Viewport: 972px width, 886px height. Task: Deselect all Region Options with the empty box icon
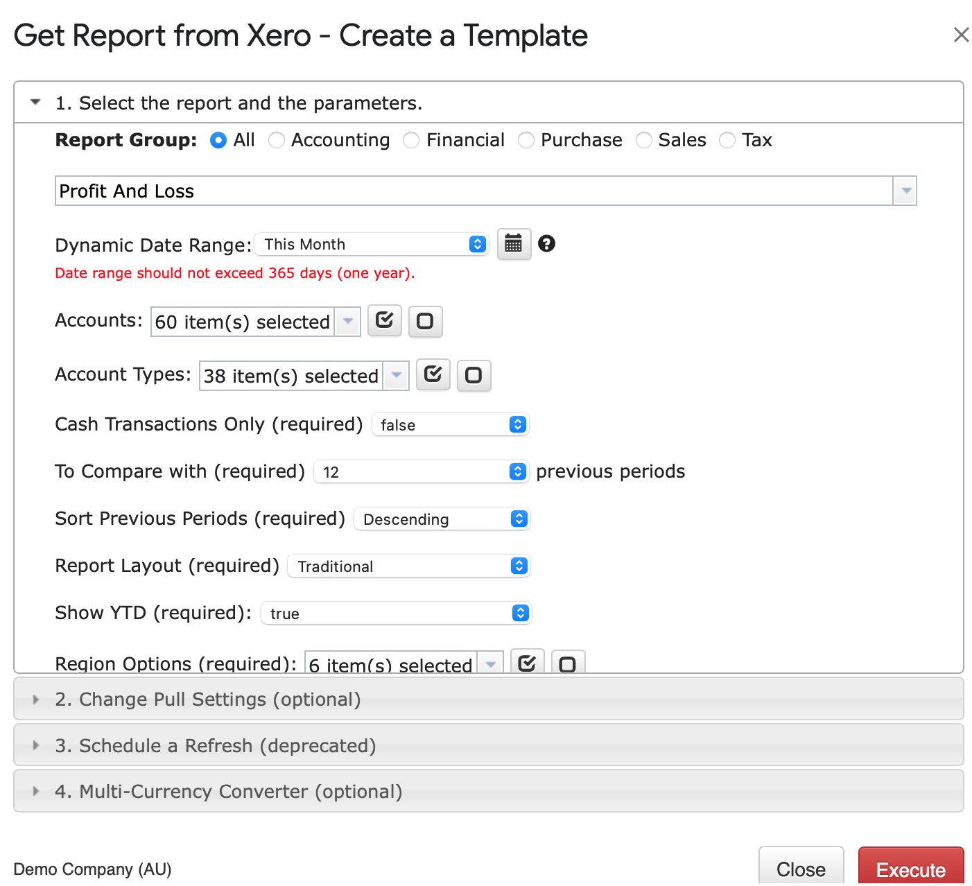coord(568,663)
